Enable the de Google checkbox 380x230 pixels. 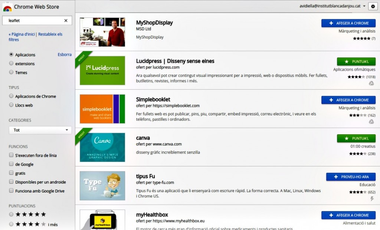point(11,164)
